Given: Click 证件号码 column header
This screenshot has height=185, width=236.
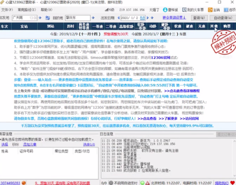Looking at the screenshot, I should coord(36,151).
